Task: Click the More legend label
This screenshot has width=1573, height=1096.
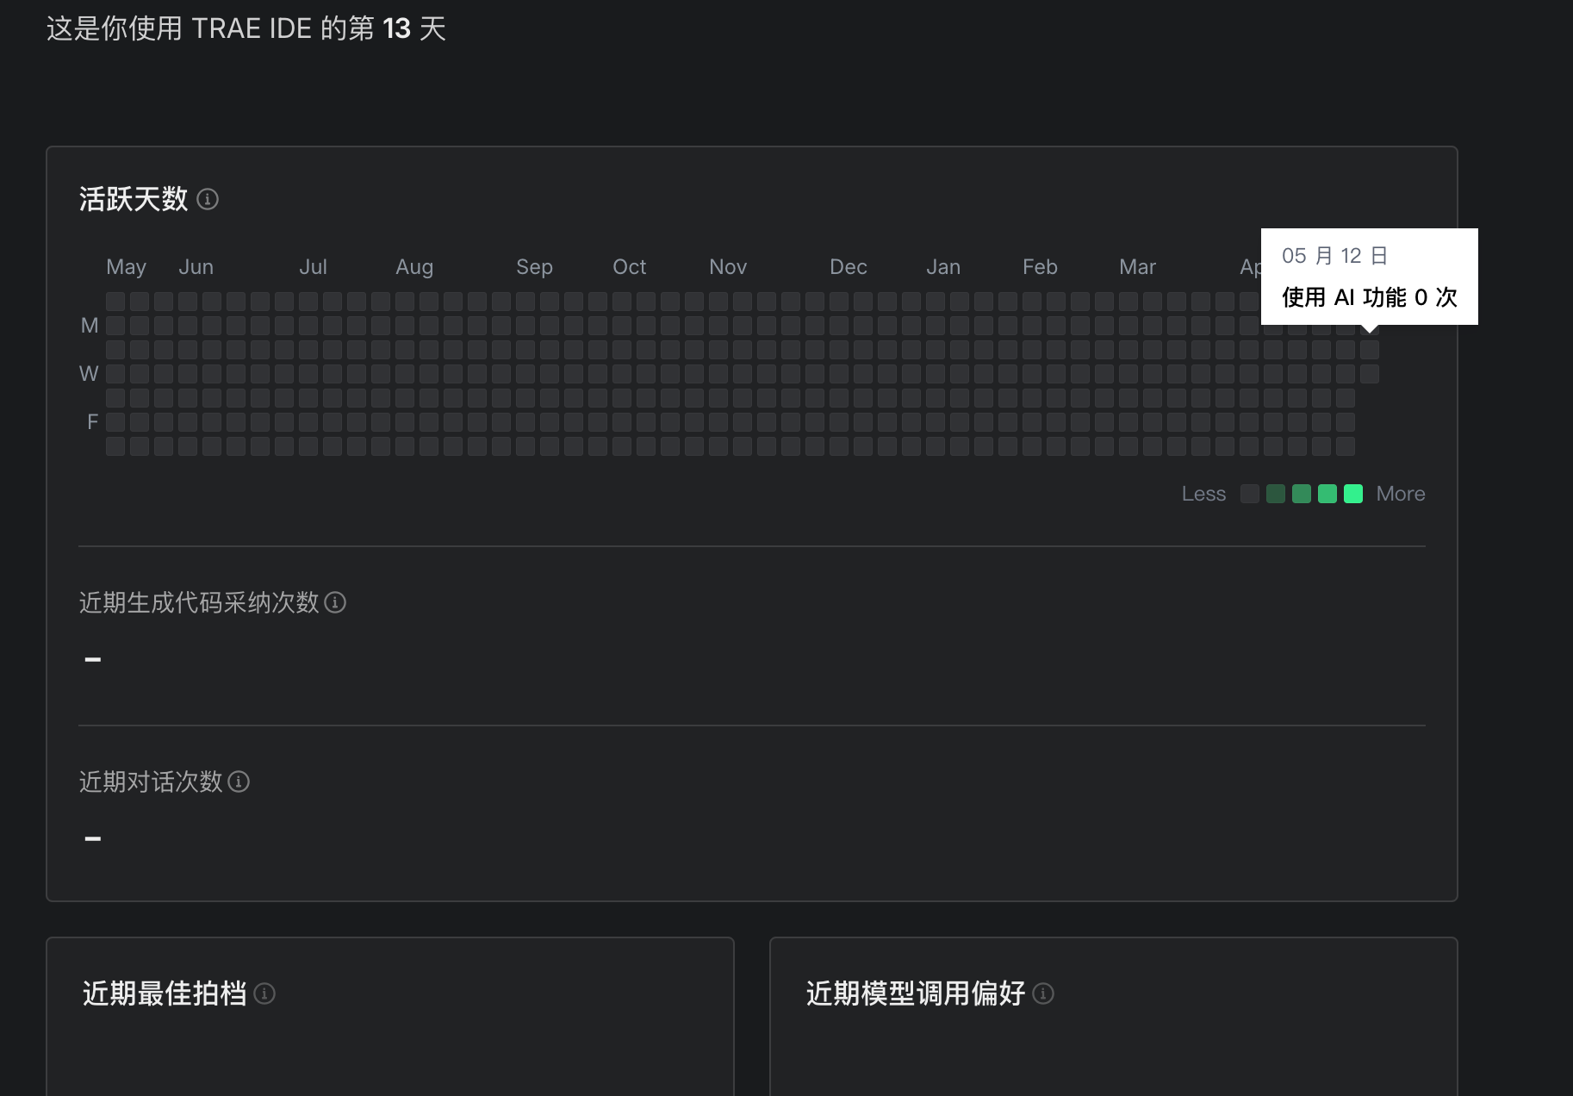Action: click(x=1401, y=494)
